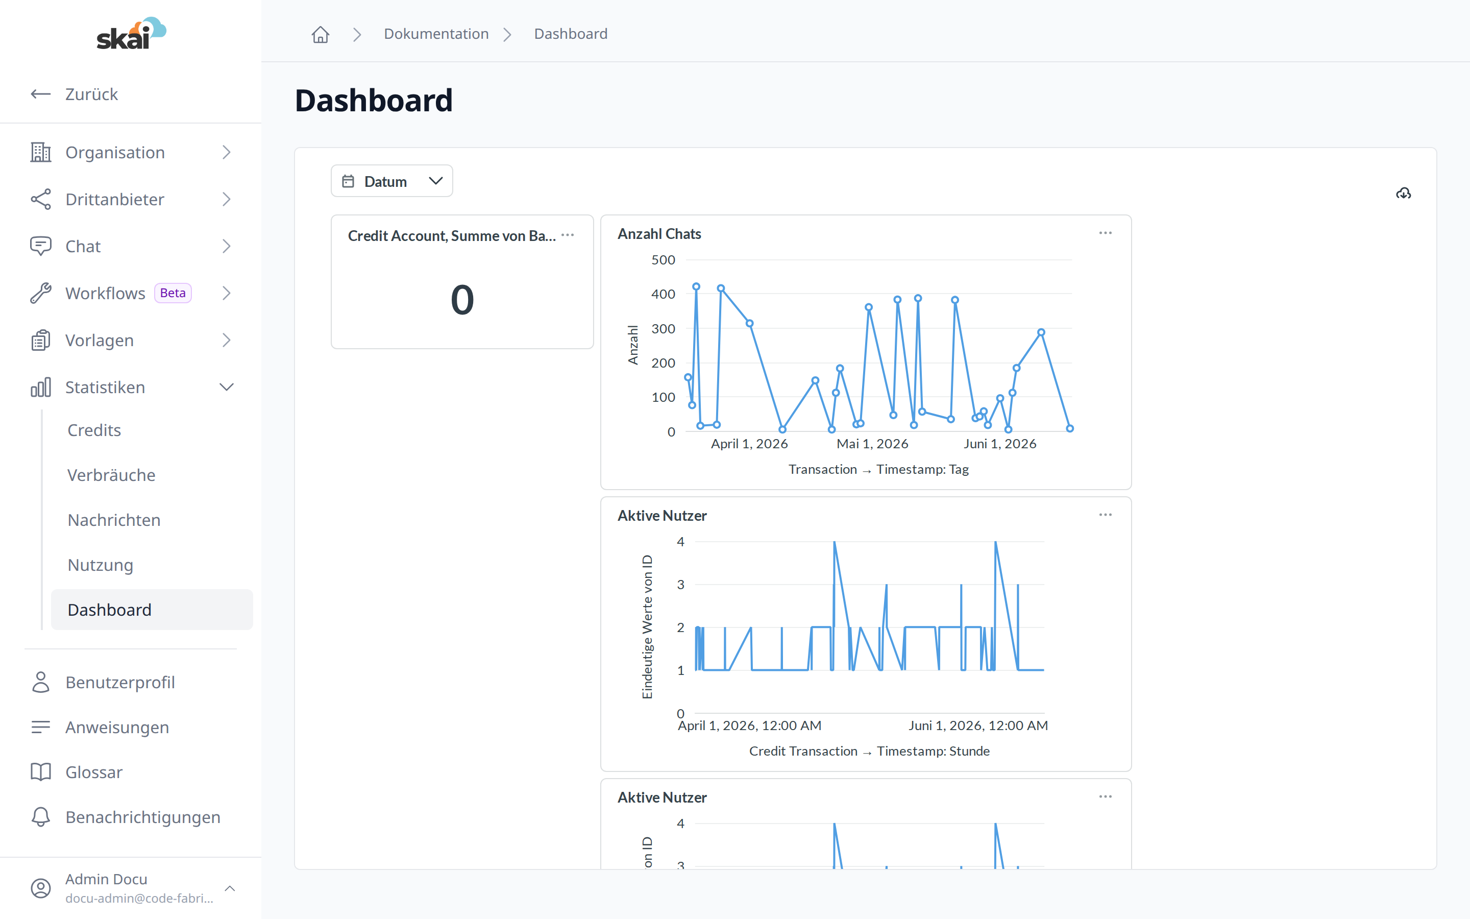Screen dimensions: 1470x919
Task: Click the Drittanbieter share icon
Action: [x=41, y=199]
